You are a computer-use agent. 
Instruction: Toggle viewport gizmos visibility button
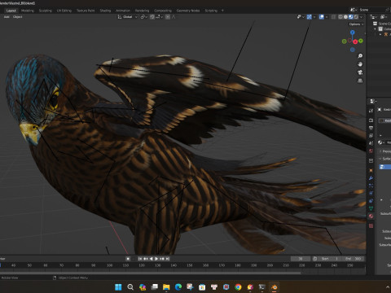click(x=310, y=17)
